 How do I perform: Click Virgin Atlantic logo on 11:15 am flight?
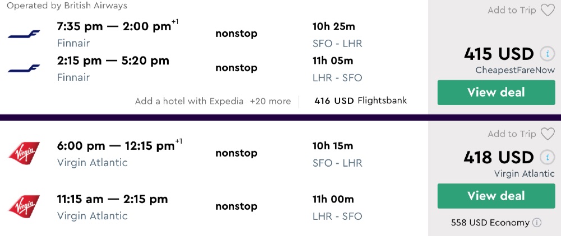(24, 206)
